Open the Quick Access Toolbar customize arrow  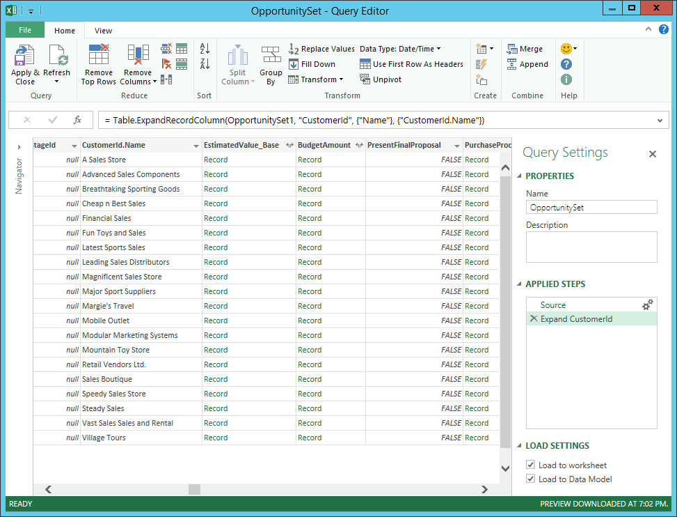coord(31,11)
